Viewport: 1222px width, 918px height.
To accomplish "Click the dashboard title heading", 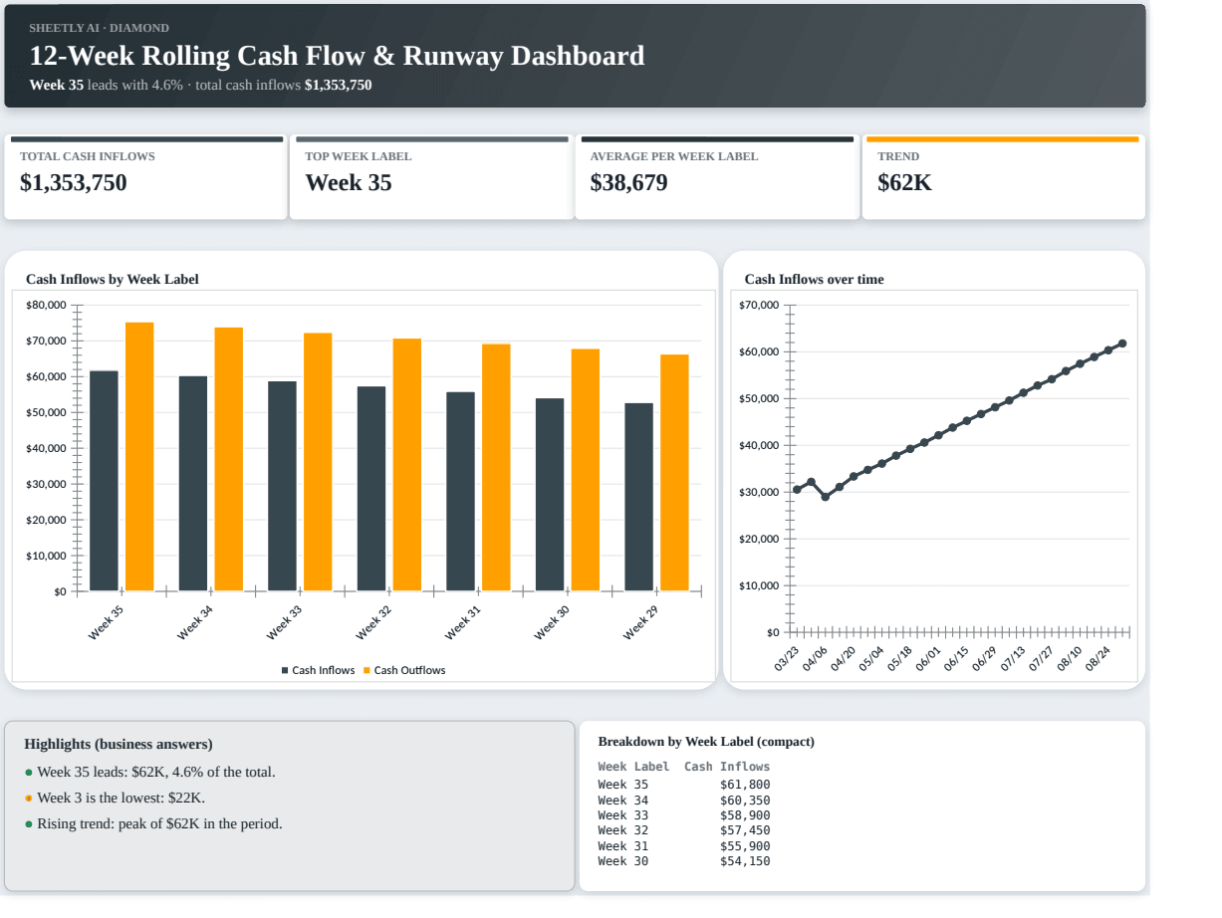I will coord(337,56).
